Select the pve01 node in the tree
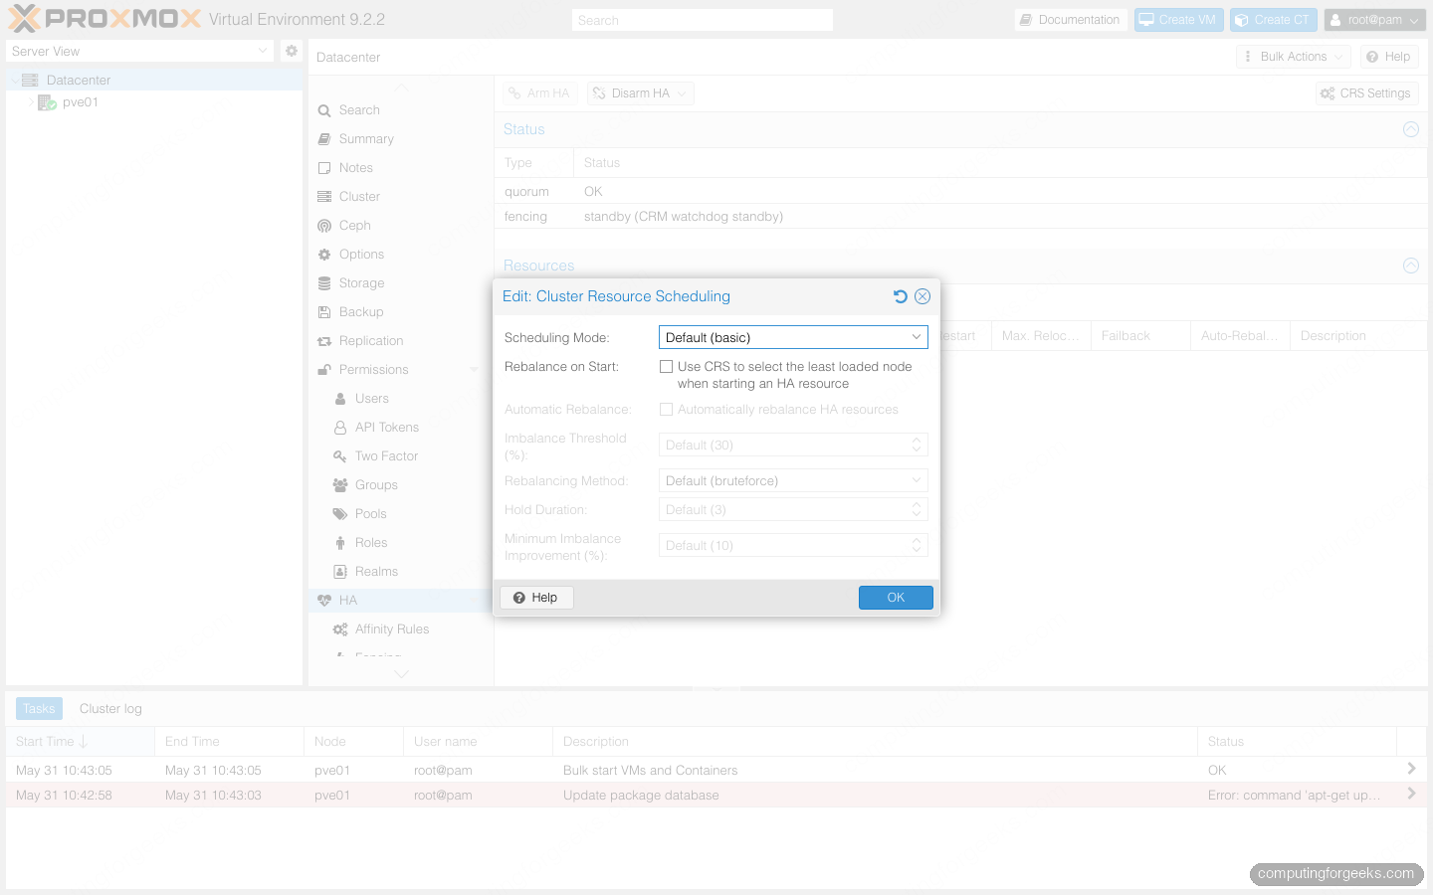This screenshot has width=1433, height=895. (81, 101)
